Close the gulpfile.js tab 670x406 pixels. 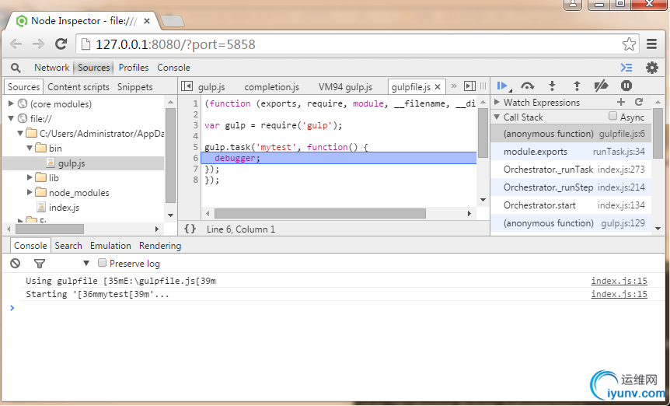click(x=438, y=87)
